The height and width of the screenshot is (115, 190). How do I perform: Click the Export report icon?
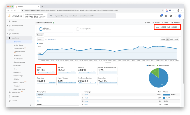point(156,23)
